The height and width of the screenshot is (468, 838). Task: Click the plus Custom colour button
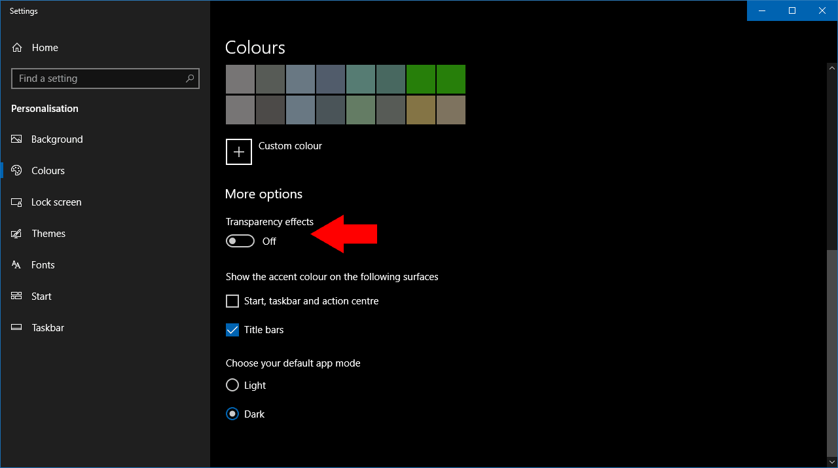[x=239, y=152]
